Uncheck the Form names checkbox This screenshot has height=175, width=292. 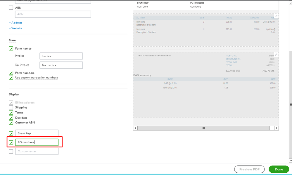11,49
